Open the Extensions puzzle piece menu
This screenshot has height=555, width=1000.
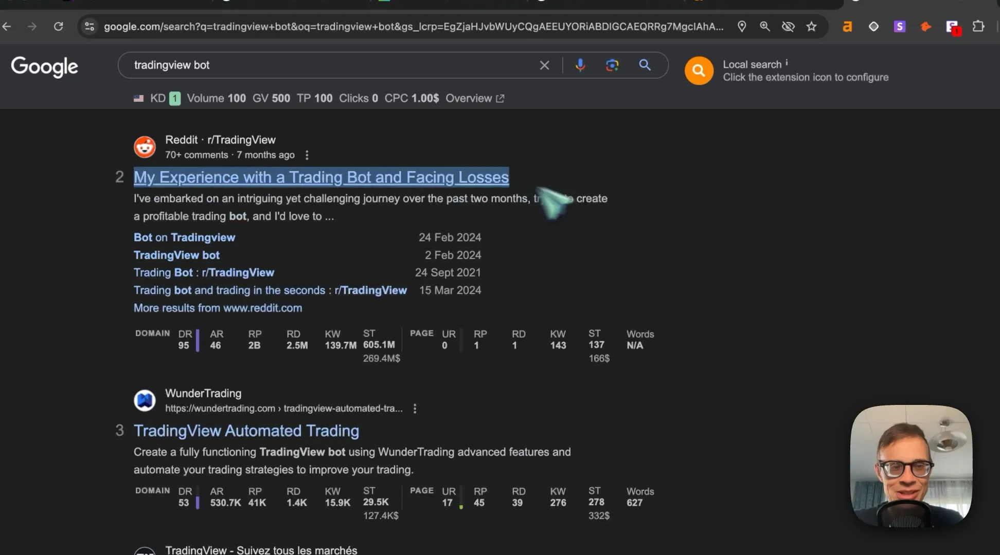pos(978,26)
